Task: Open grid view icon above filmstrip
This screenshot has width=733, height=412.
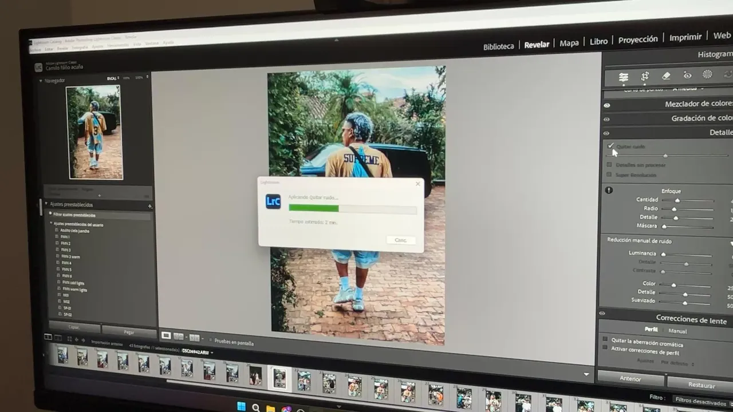Action: click(x=69, y=339)
